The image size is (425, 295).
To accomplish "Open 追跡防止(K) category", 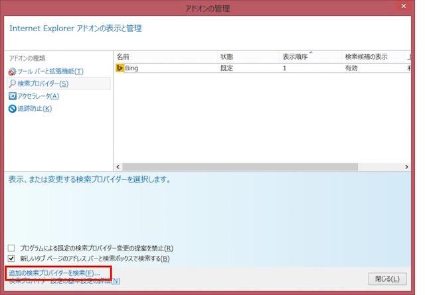I will 35,109.
